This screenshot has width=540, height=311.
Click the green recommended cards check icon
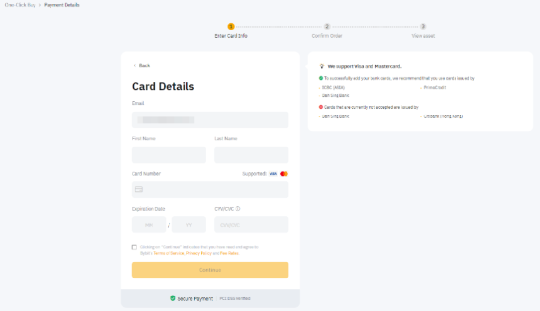tap(321, 78)
